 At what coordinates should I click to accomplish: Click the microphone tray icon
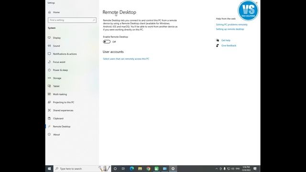(225, 169)
